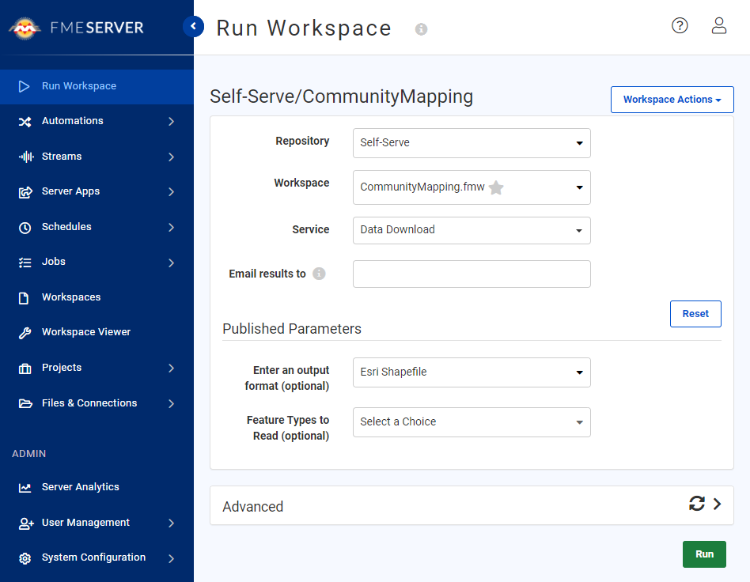Open User Management menu item
This screenshot has height=582, width=750.
click(97, 523)
